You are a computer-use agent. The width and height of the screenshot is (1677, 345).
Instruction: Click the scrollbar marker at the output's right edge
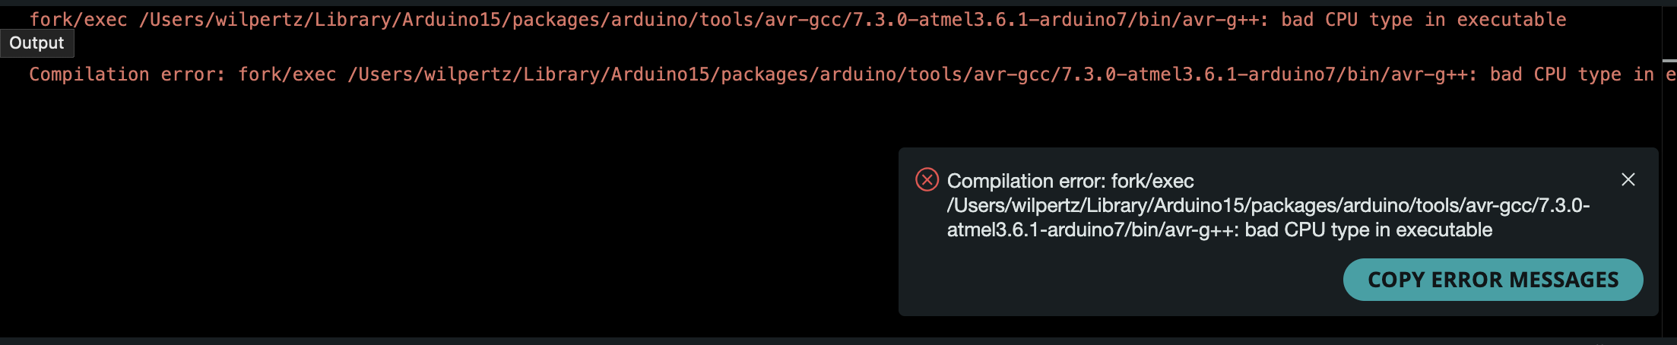tap(1669, 60)
